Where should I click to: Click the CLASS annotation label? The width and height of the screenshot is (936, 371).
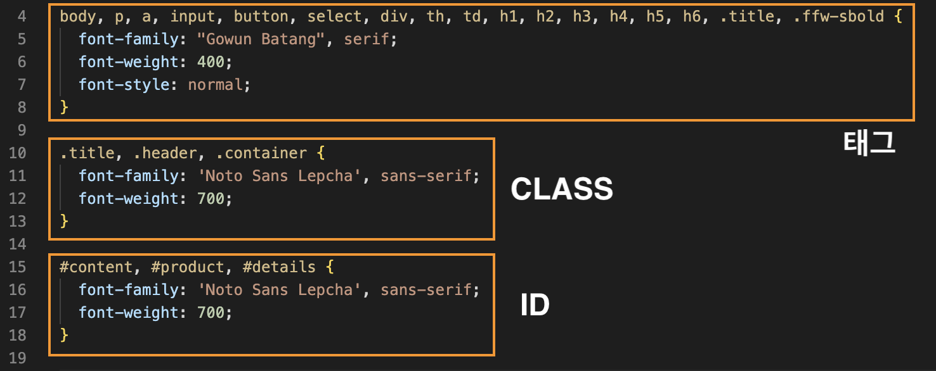pos(562,189)
